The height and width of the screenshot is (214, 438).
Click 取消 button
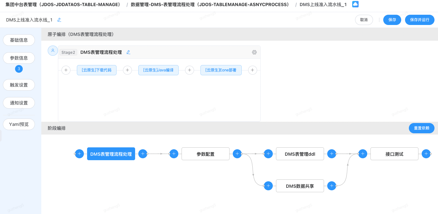[x=364, y=20]
